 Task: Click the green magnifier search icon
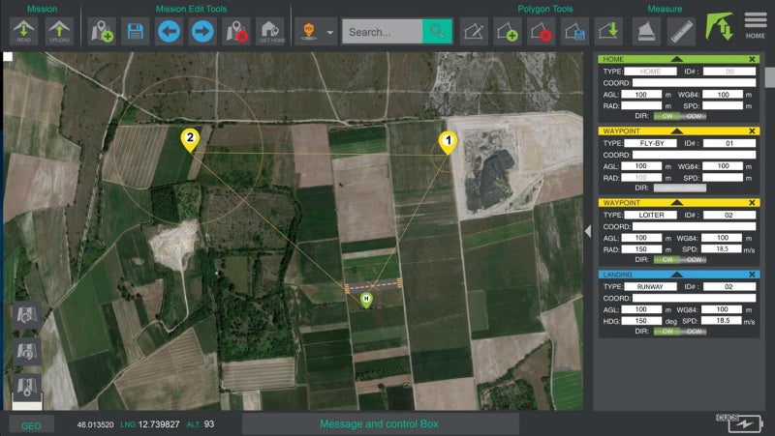point(438,32)
